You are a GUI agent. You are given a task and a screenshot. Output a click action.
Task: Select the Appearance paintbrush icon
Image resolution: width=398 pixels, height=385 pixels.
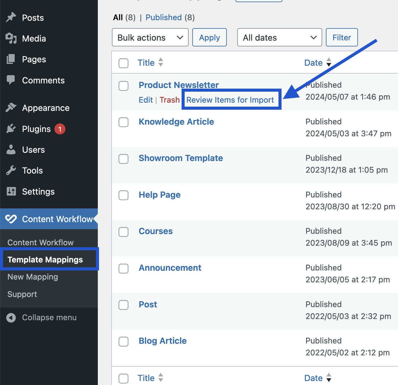pyautogui.click(x=11, y=108)
